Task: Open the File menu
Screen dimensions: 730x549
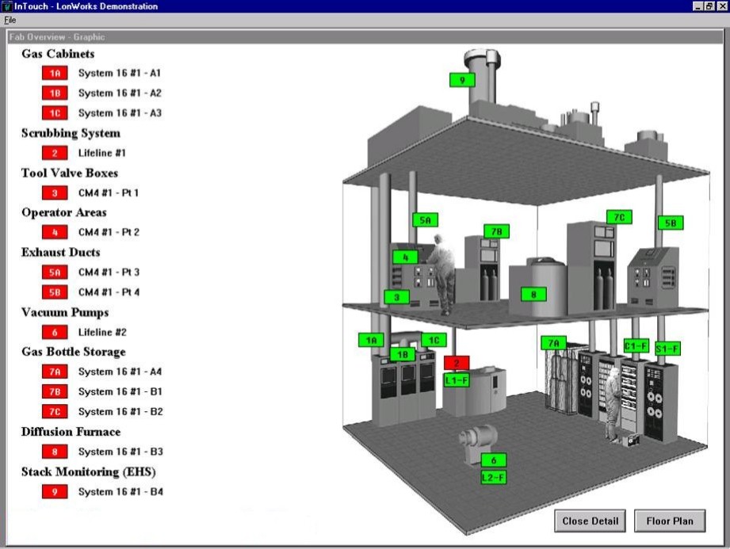Action: (x=10, y=20)
